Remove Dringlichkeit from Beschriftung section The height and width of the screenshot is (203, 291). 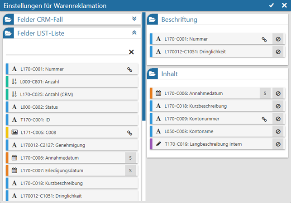[x=278, y=51]
